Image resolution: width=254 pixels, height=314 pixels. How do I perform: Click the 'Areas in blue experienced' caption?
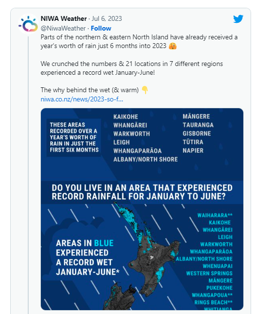coord(88,258)
